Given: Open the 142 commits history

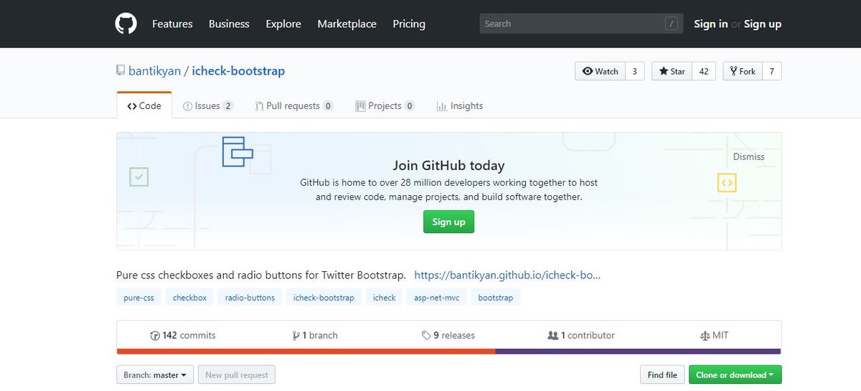Looking at the screenshot, I should tap(182, 335).
